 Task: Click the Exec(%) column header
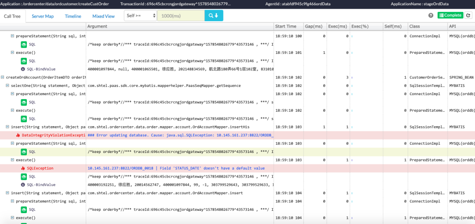click(x=366, y=27)
